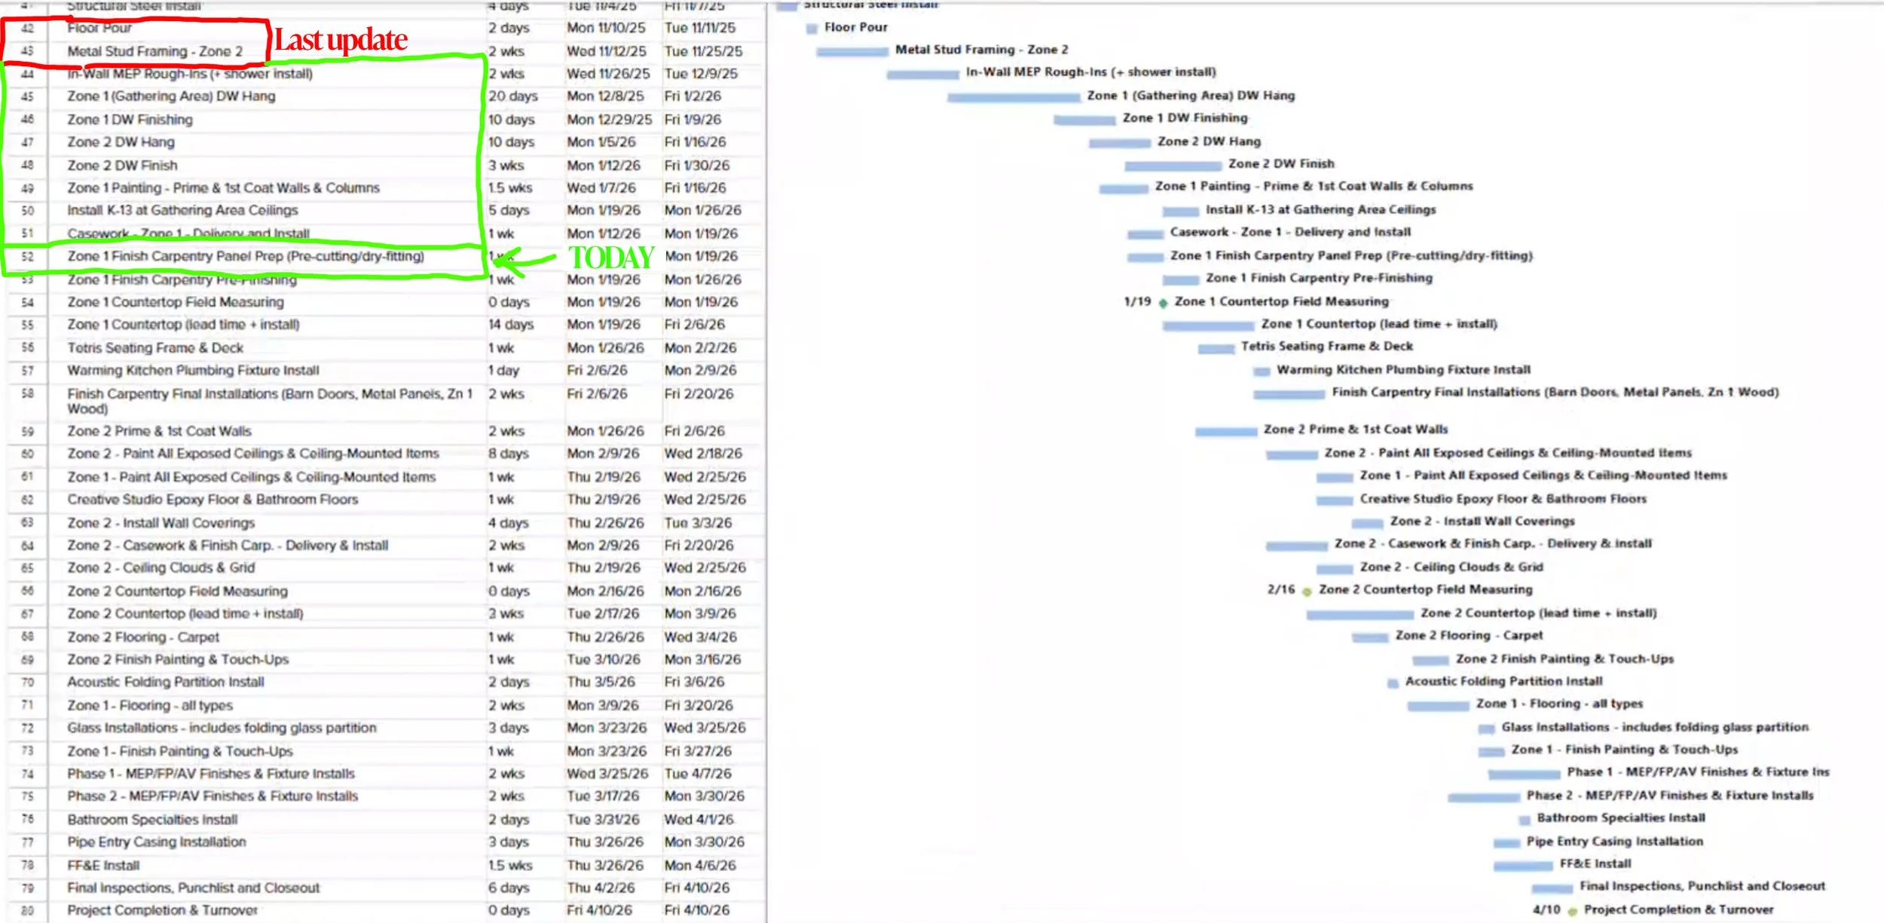Select the Zone 2 DW Hang task name
1884x923 pixels.
121,142
